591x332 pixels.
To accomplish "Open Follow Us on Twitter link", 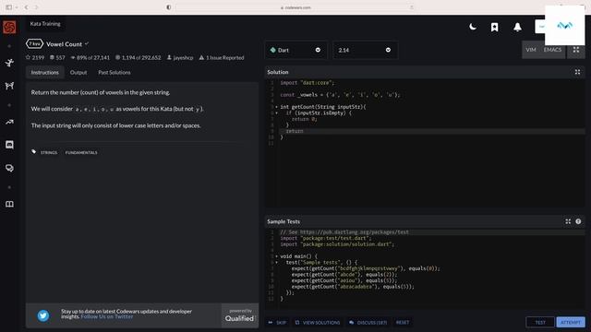I will pos(107,316).
